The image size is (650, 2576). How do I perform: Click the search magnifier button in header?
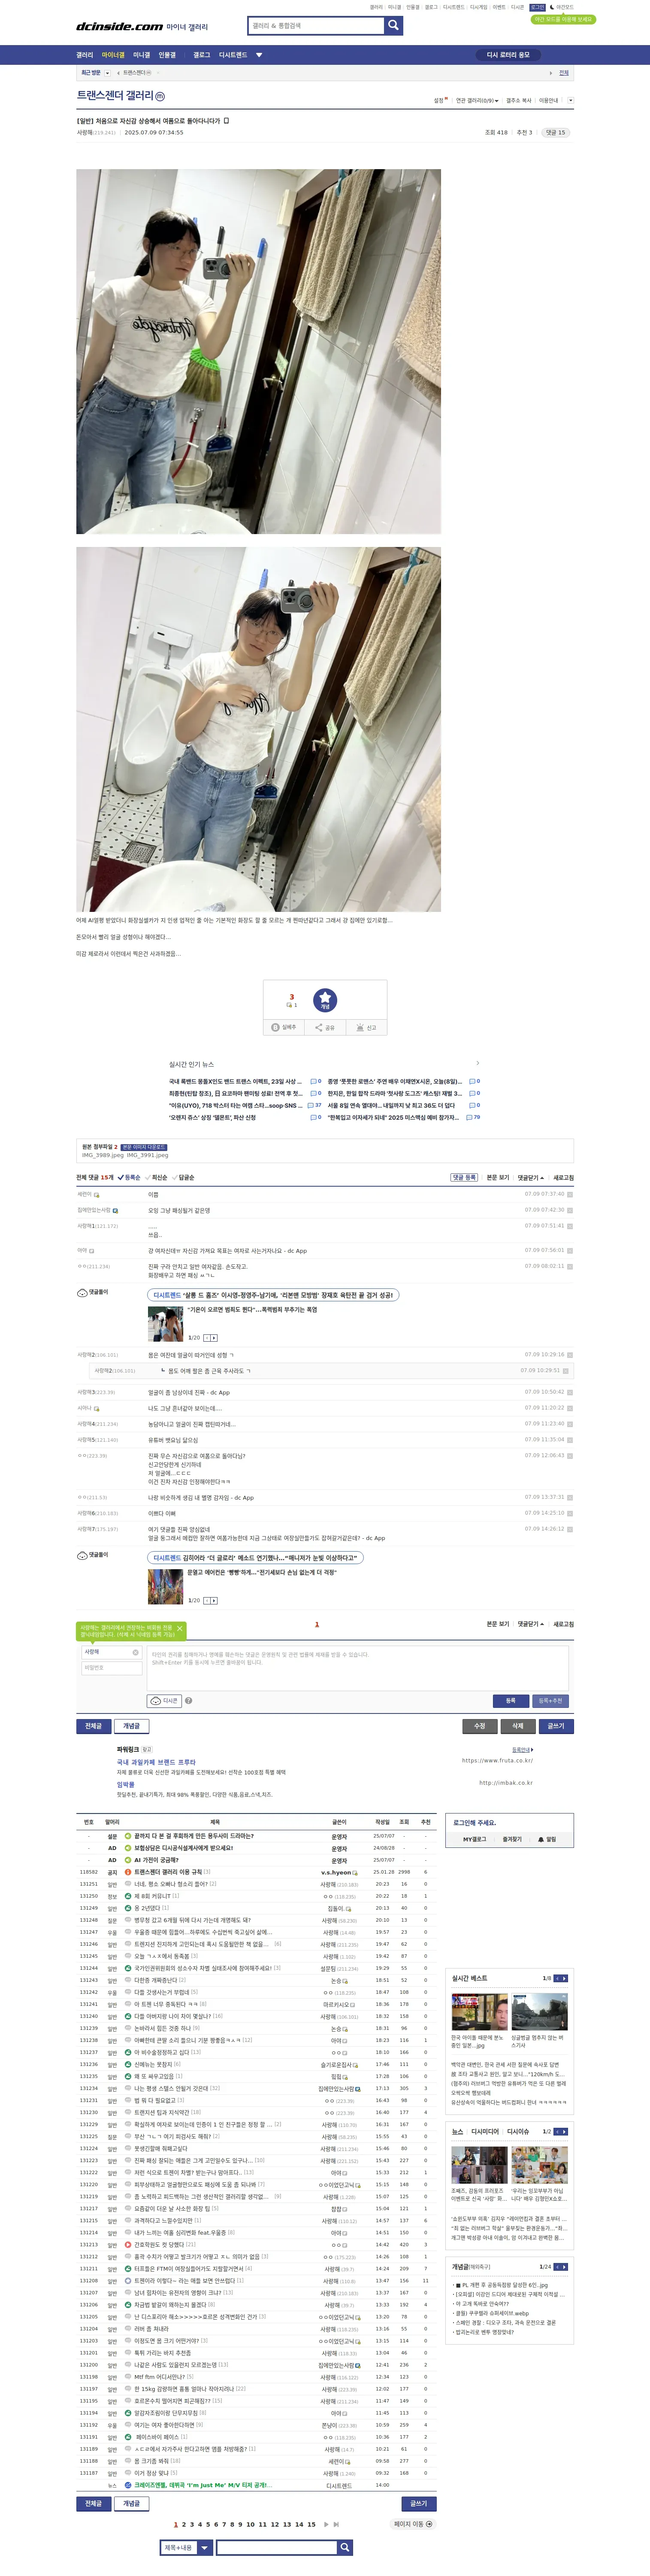coord(394,26)
